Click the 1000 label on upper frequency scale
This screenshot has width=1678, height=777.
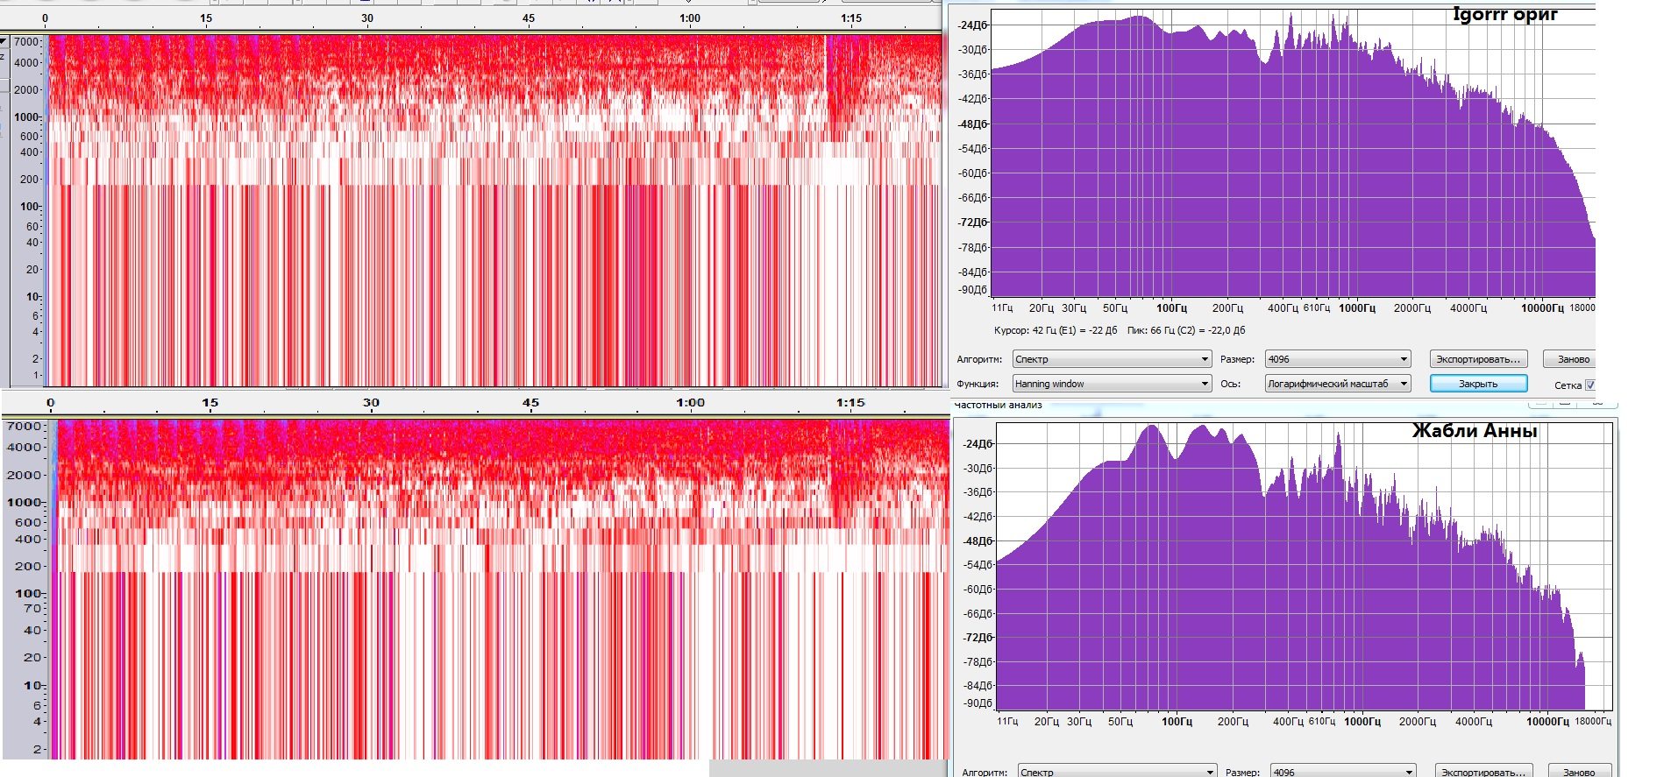[x=26, y=117]
